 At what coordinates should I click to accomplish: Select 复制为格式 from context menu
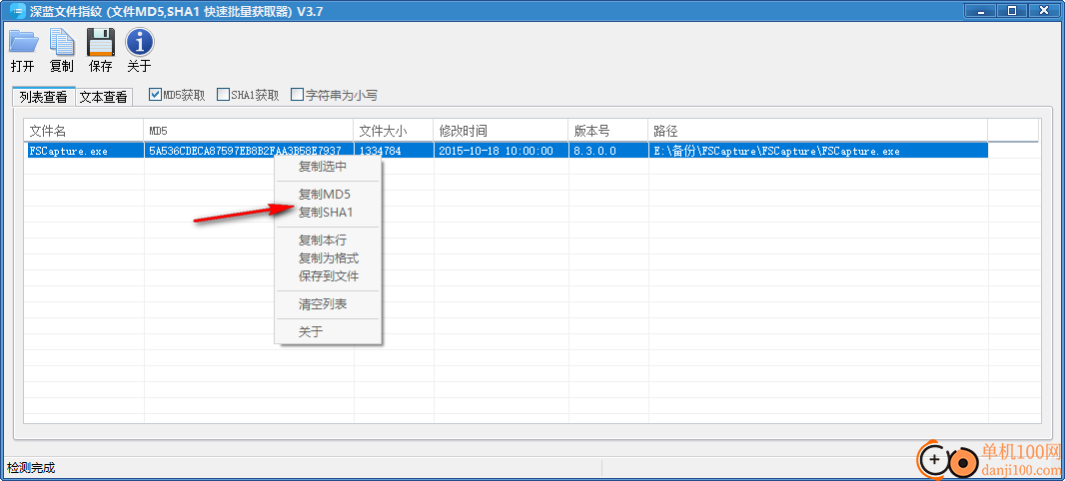click(328, 258)
